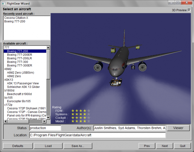Choose Boeing 777-200LR from the list
Image resolution: width=194 pixels, height=152 pixels.
(x=19, y=58)
